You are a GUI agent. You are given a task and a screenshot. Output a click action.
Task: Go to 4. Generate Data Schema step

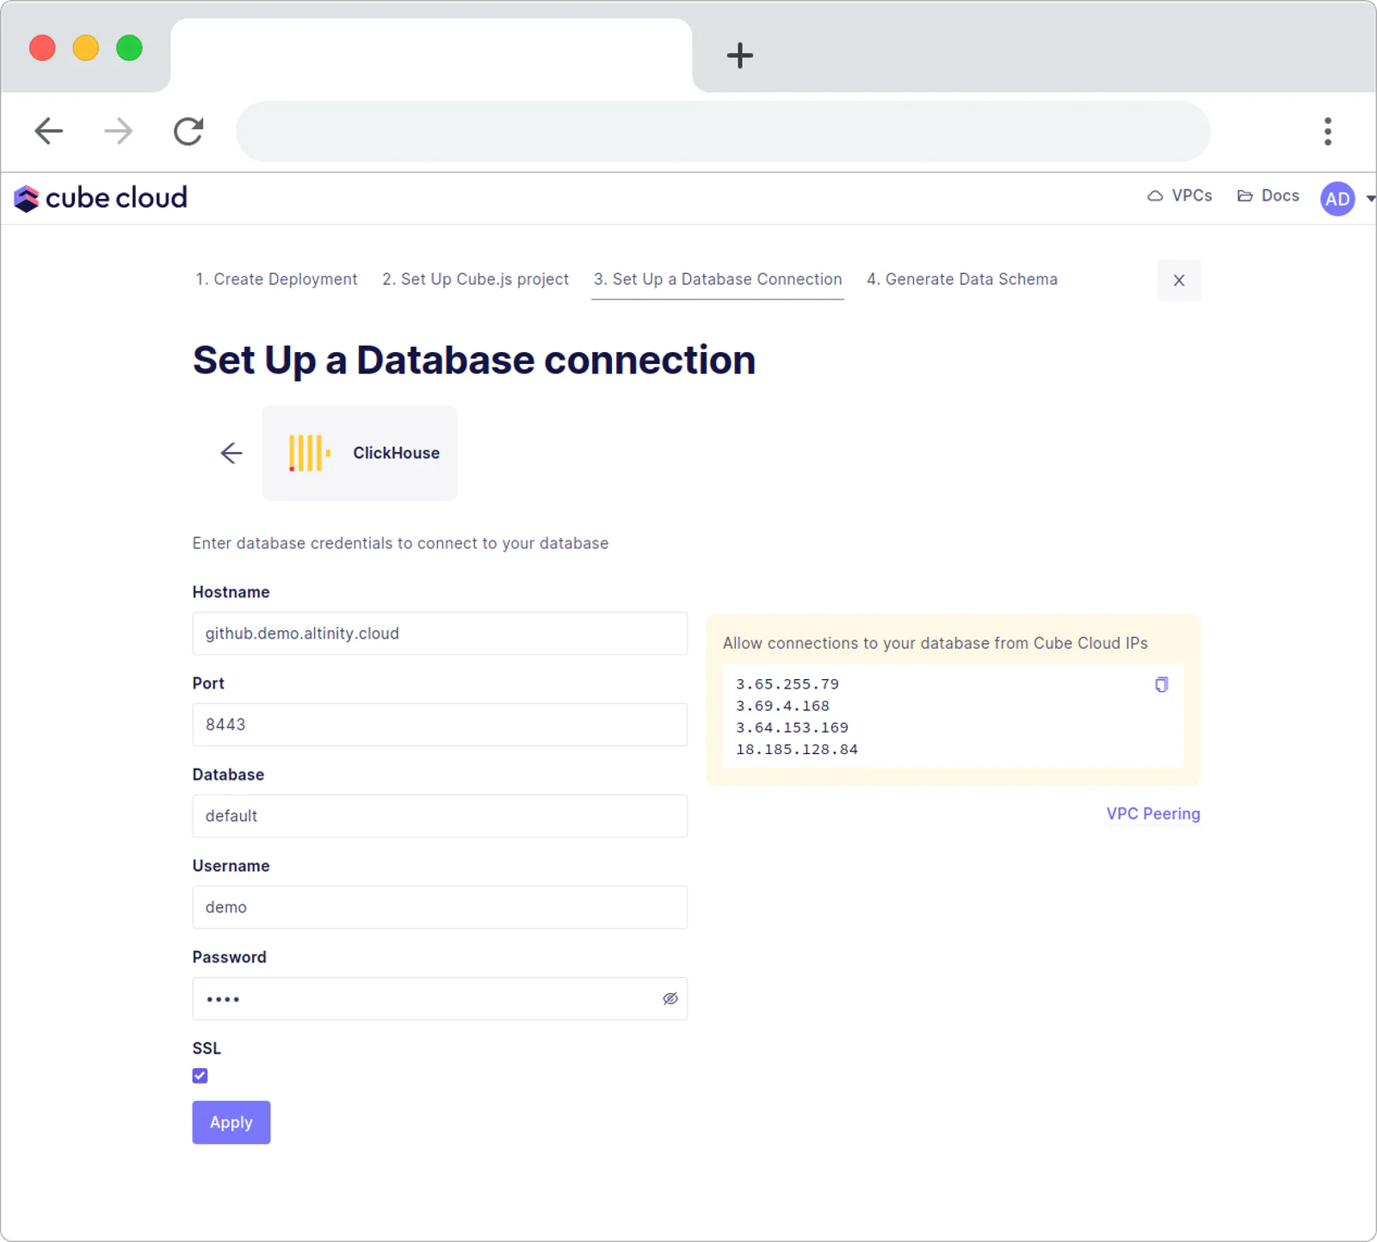[x=962, y=279]
